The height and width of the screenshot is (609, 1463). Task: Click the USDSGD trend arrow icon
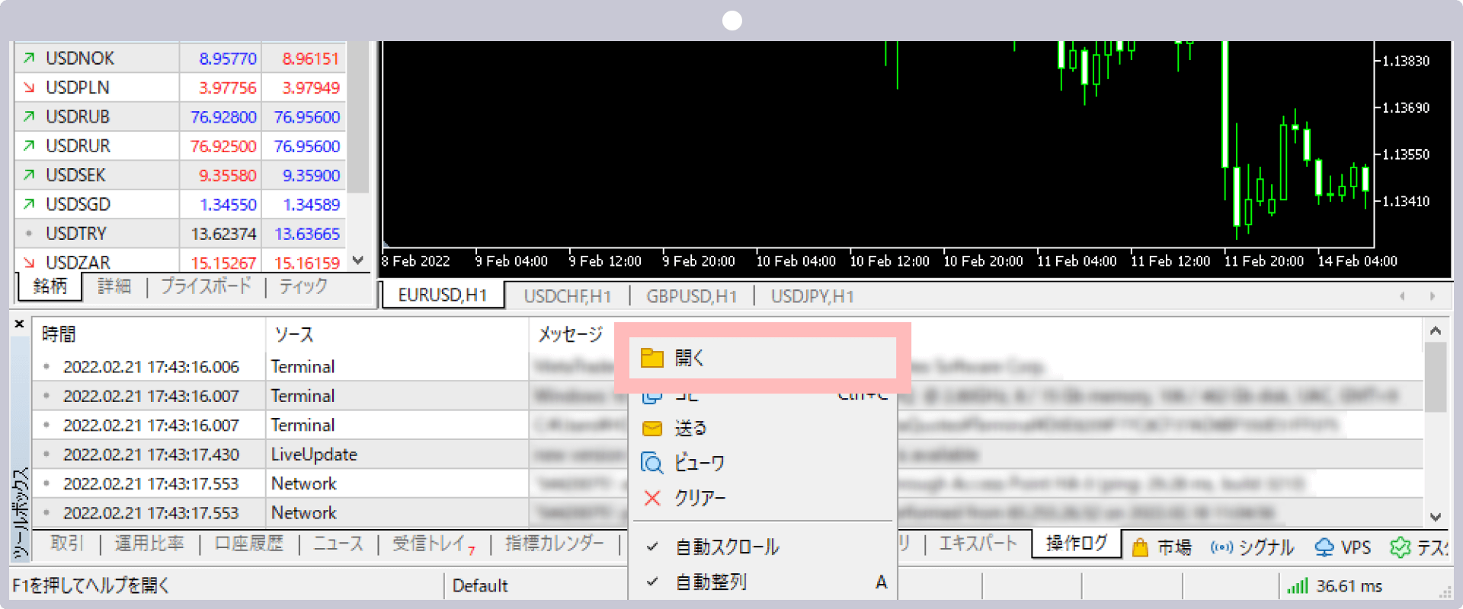pyautogui.click(x=29, y=204)
